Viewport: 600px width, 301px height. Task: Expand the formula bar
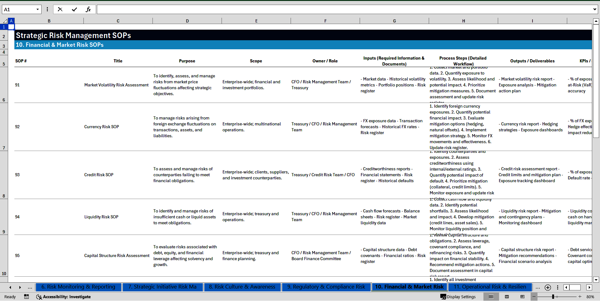(x=594, y=9)
